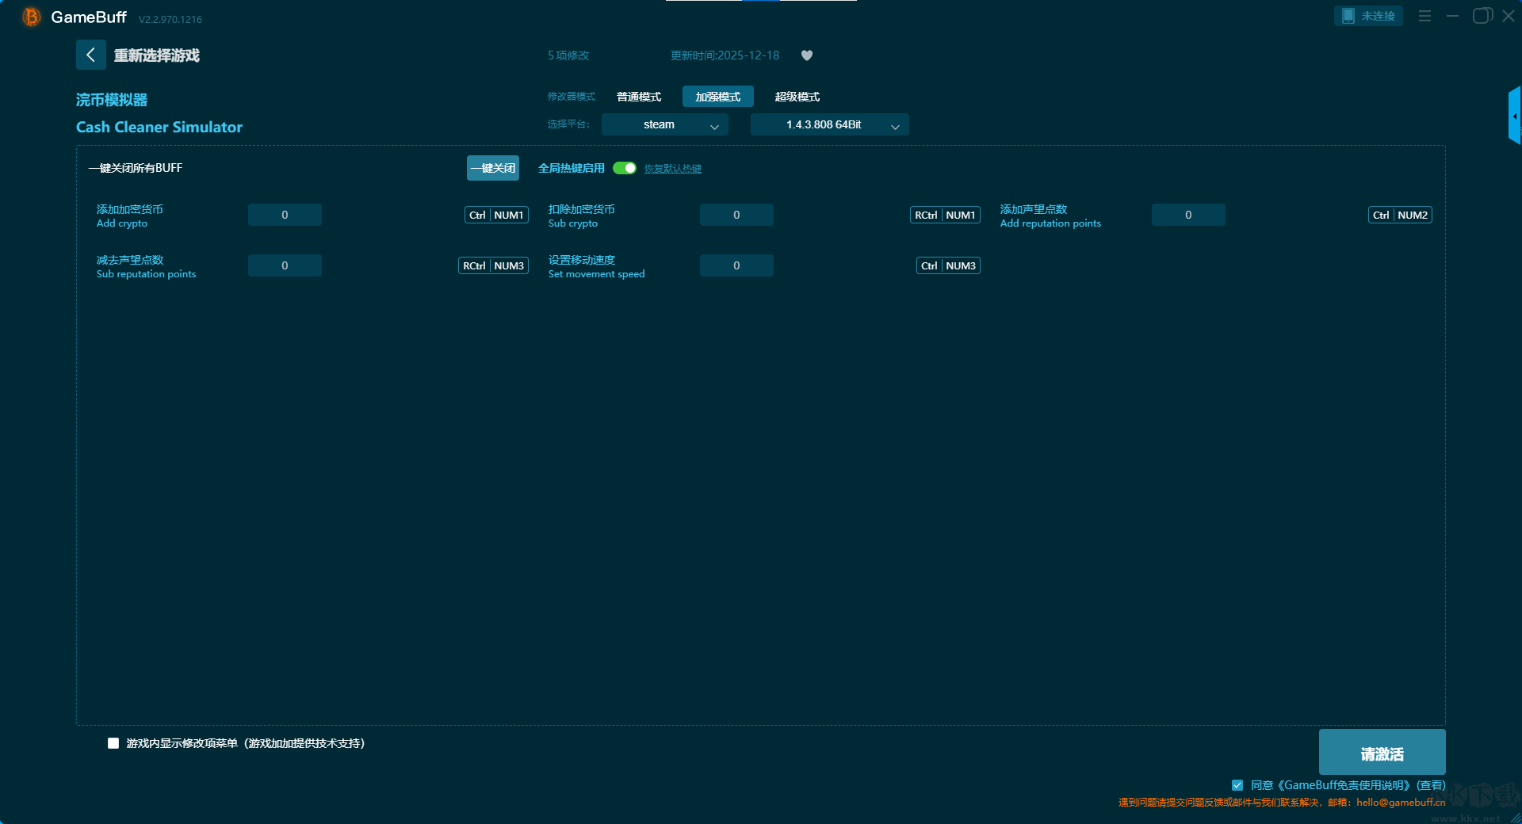
Task: Click the back arrow icon
Action: [90, 55]
